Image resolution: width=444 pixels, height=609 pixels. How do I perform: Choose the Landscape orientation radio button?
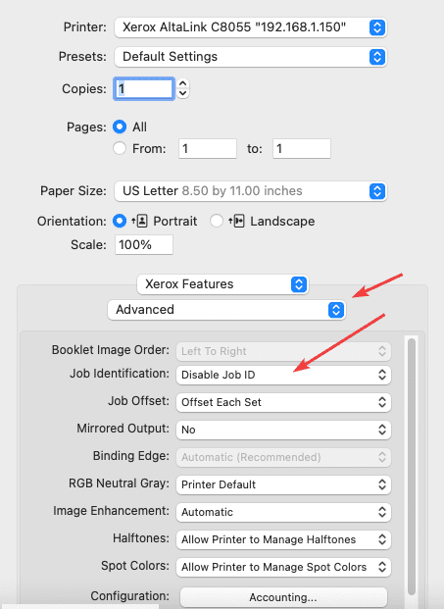[x=217, y=221]
